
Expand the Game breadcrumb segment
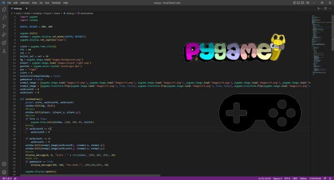click(x=57, y=13)
